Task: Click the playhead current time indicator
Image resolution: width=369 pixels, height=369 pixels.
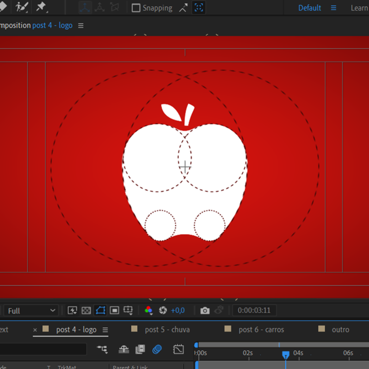Action: point(285,355)
